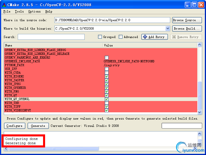
Task: Enable the Advanced checkbox
Action: pyautogui.click(x=120, y=37)
